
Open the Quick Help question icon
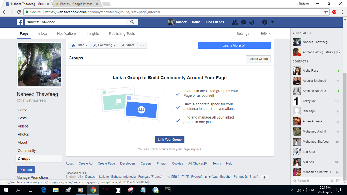coord(265,22)
